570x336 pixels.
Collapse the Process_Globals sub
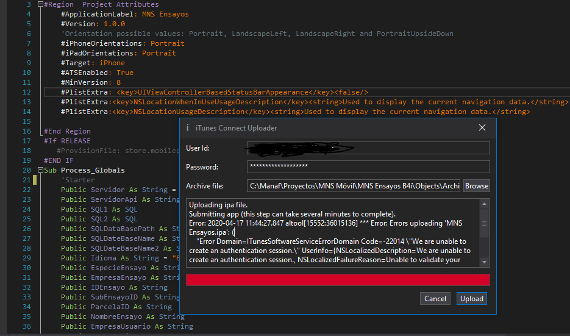pyautogui.click(x=40, y=170)
